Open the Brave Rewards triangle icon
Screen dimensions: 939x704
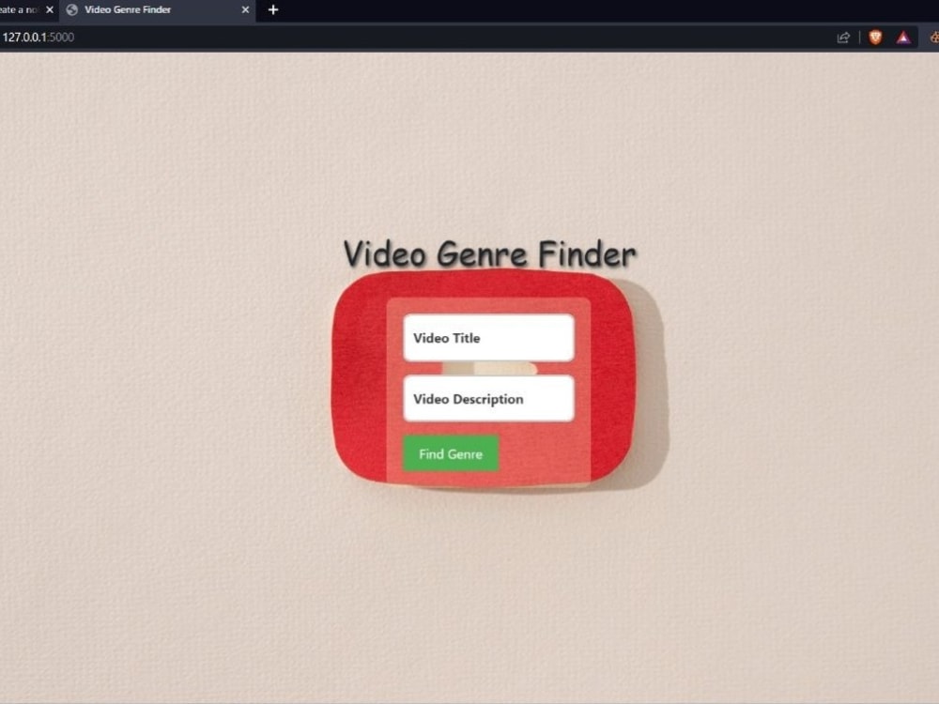tap(903, 38)
